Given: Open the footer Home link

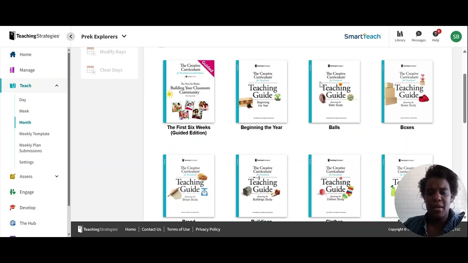Looking at the screenshot, I should point(131,229).
